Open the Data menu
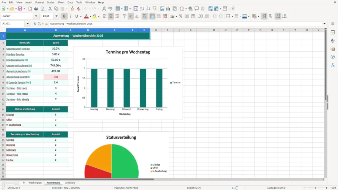The width and height of the screenshot is (338, 190). click(70, 2)
